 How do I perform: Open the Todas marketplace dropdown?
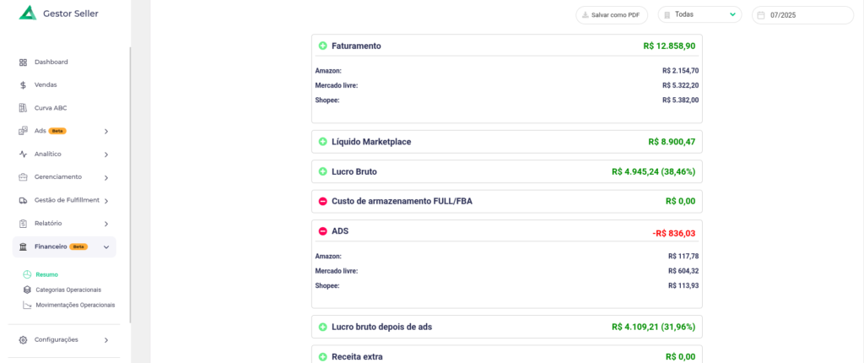pyautogui.click(x=699, y=15)
